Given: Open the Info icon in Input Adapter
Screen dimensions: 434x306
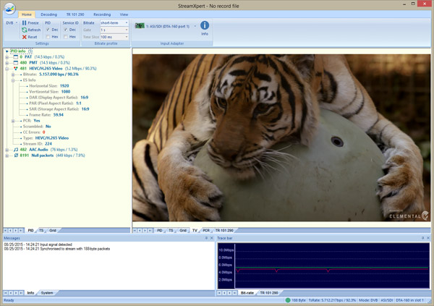Looking at the screenshot, I should tap(204, 26).
